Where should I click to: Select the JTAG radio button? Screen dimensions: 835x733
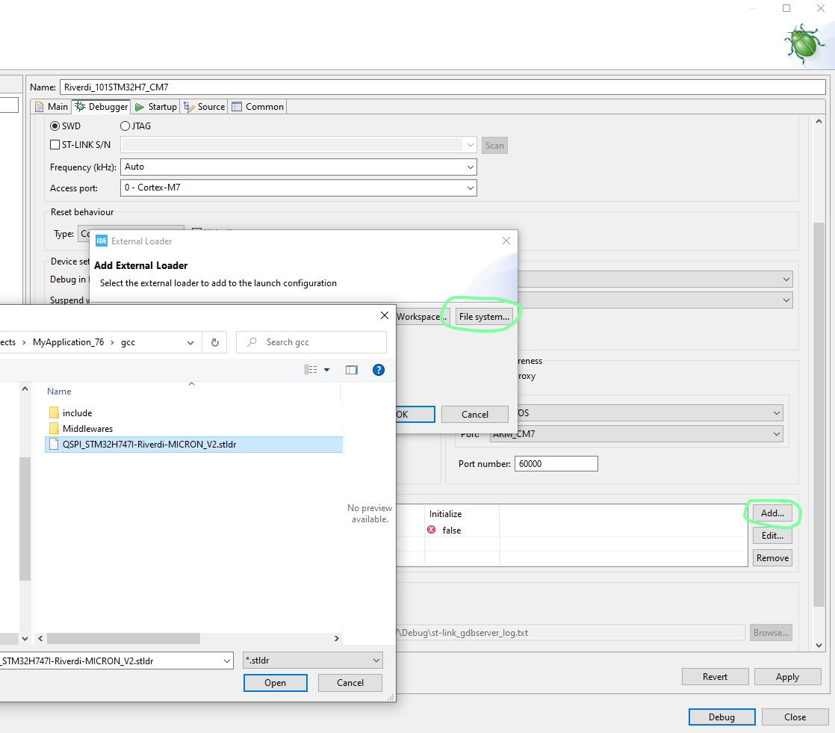pos(125,126)
